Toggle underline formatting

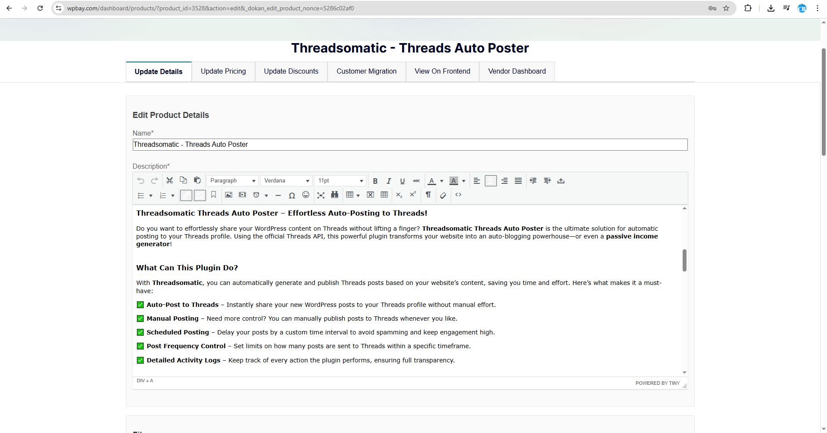pos(403,181)
